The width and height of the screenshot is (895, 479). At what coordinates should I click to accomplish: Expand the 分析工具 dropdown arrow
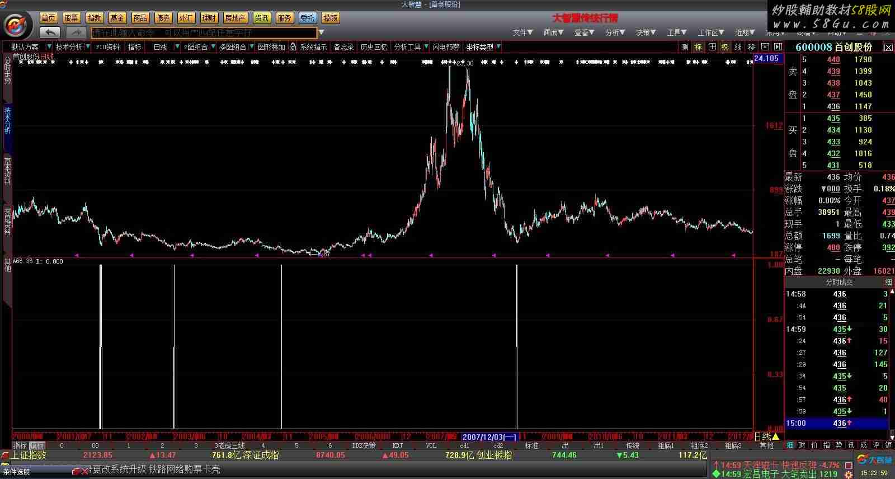[426, 47]
